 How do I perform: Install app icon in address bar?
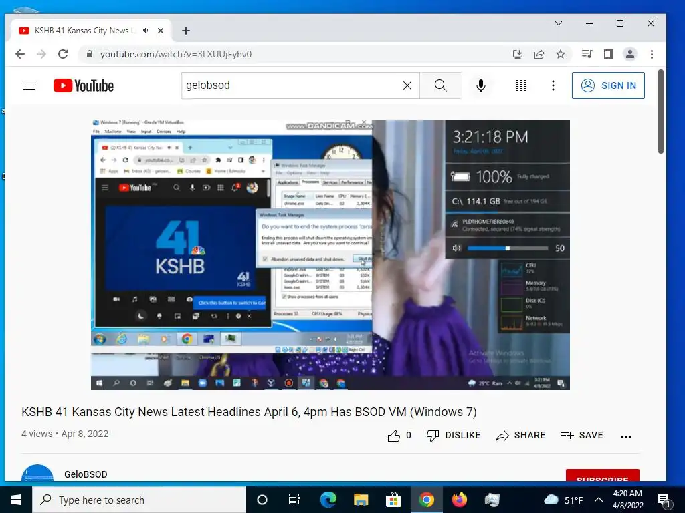[x=518, y=54]
